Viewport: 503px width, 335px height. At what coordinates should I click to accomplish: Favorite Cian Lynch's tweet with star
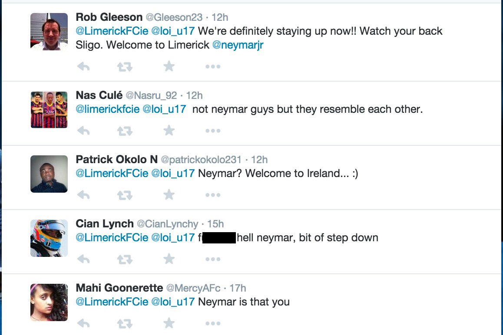point(169,259)
